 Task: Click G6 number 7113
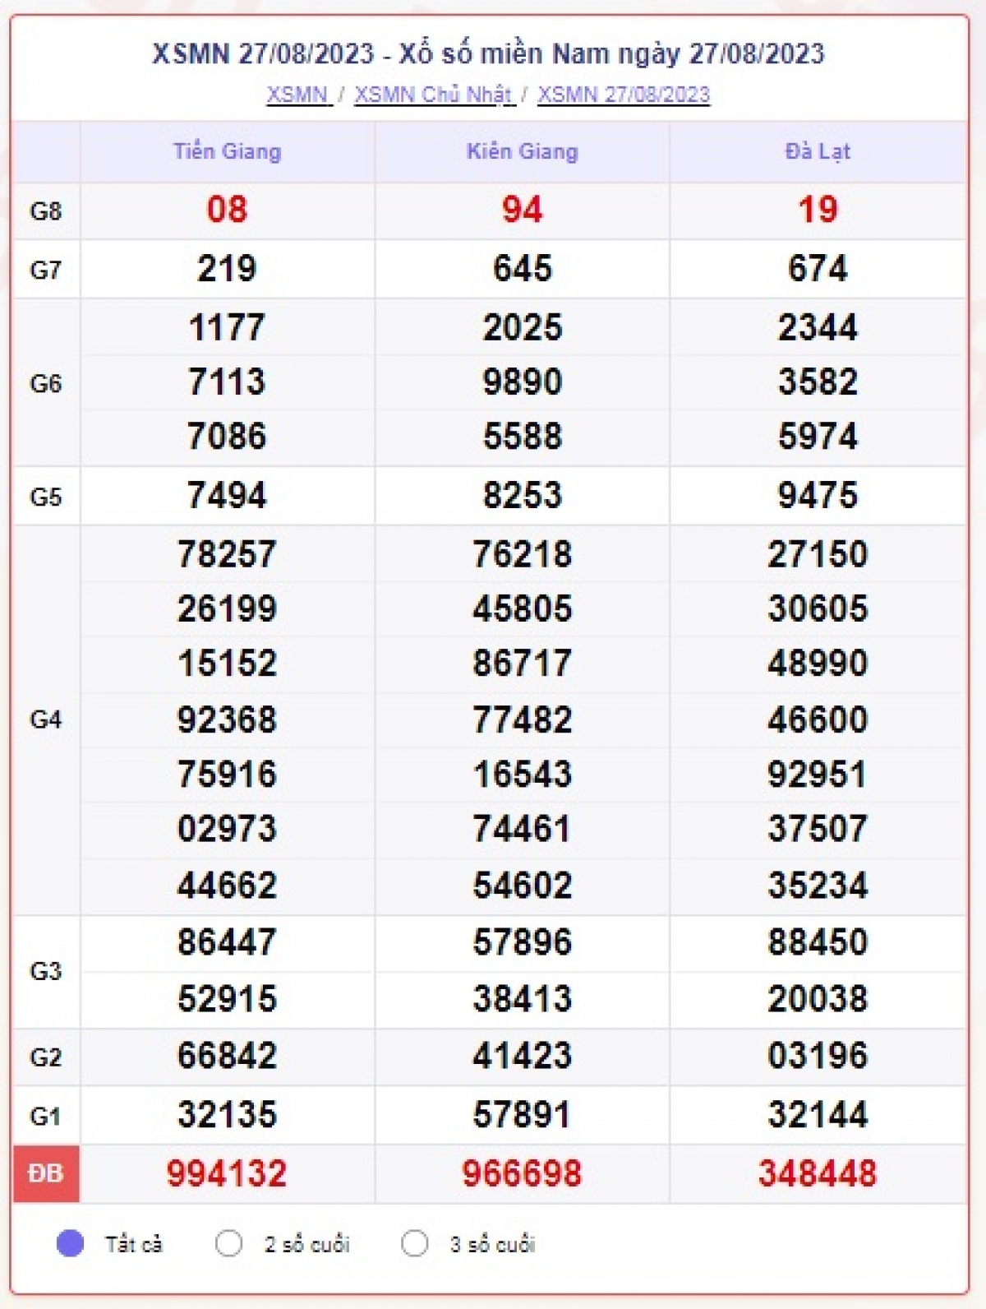click(227, 382)
